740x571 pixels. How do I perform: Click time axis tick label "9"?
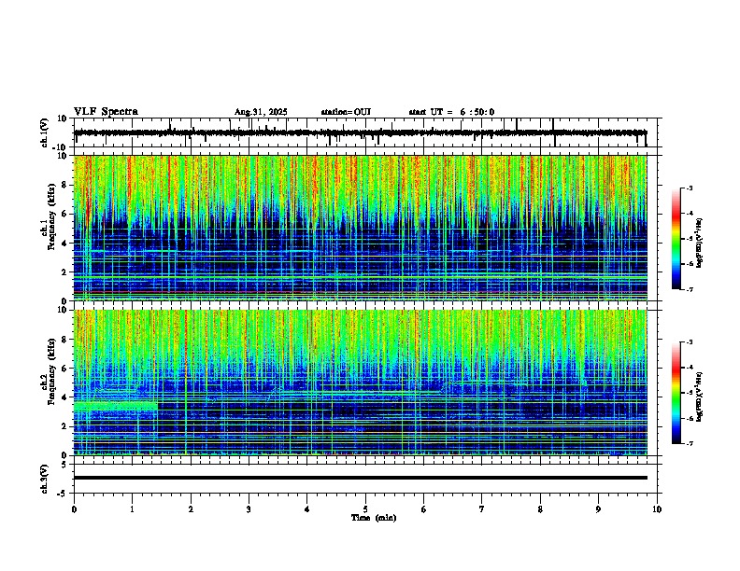point(598,509)
